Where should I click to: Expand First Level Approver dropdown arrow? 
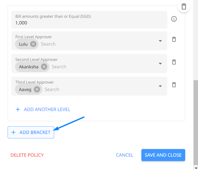pyautogui.click(x=160, y=41)
